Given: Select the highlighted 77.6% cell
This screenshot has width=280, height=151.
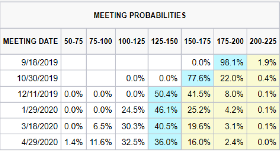Looking at the screenshot, I should pyautogui.click(x=198, y=78).
